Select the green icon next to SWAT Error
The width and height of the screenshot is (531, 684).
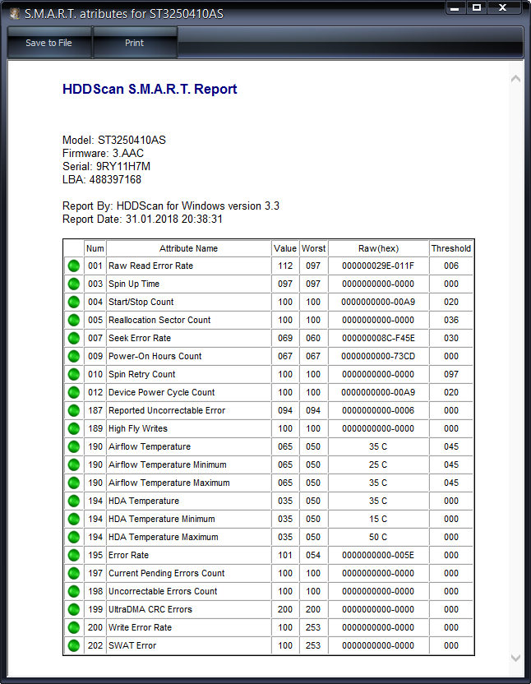[x=73, y=645]
